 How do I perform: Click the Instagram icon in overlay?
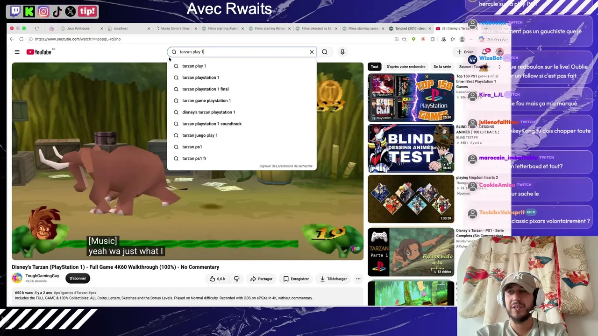(x=43, y=11)
